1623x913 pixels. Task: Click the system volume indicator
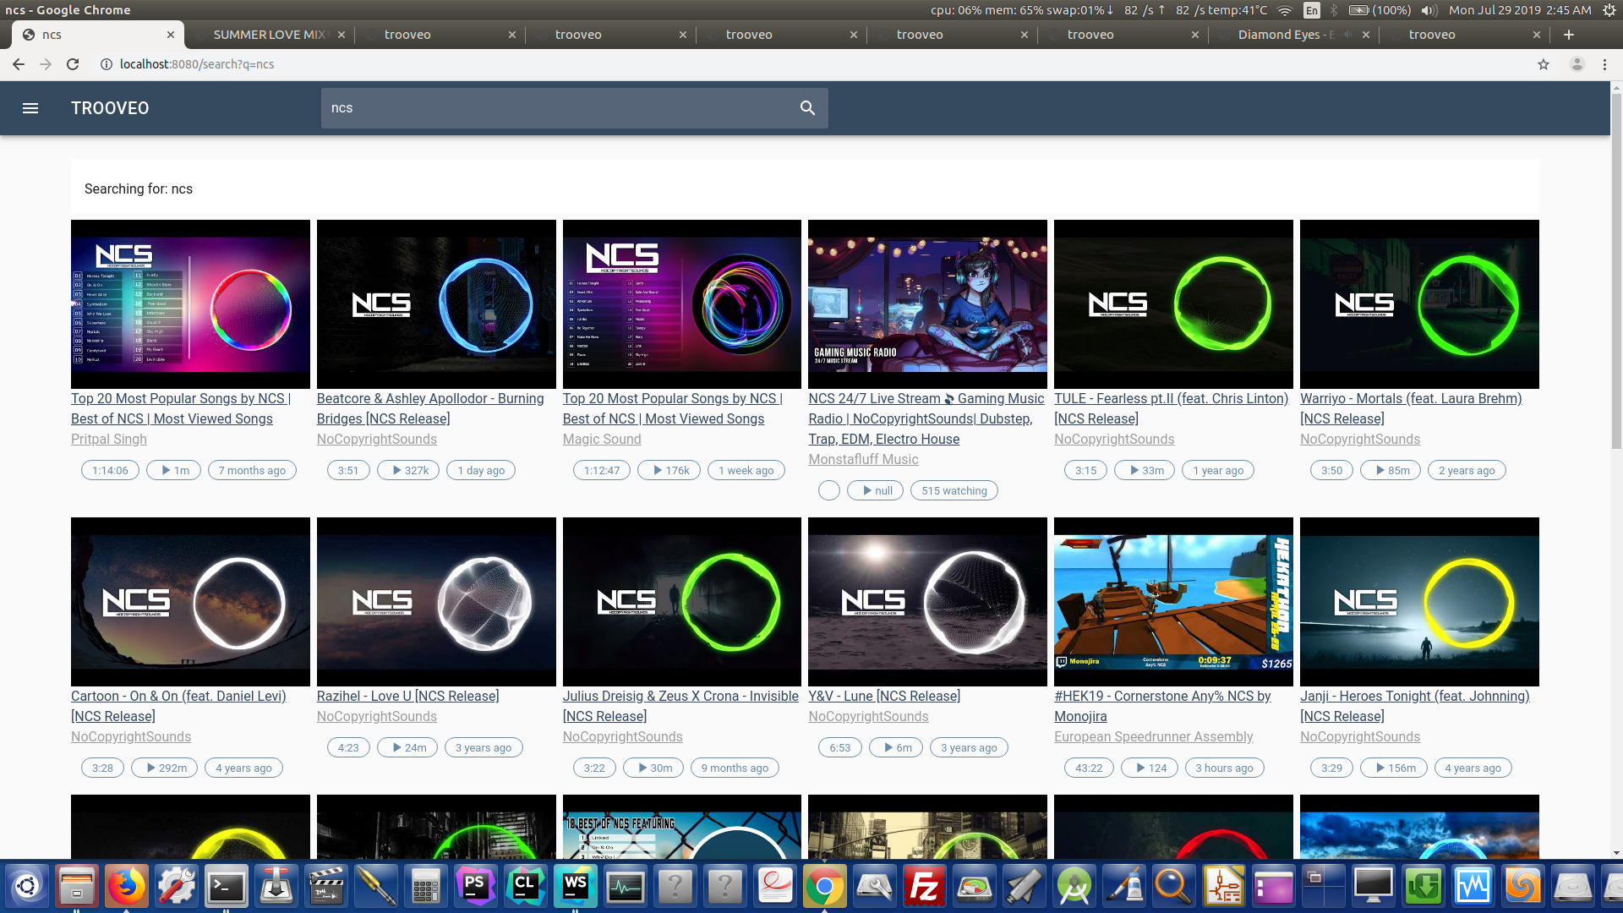tap(1429, 10)
